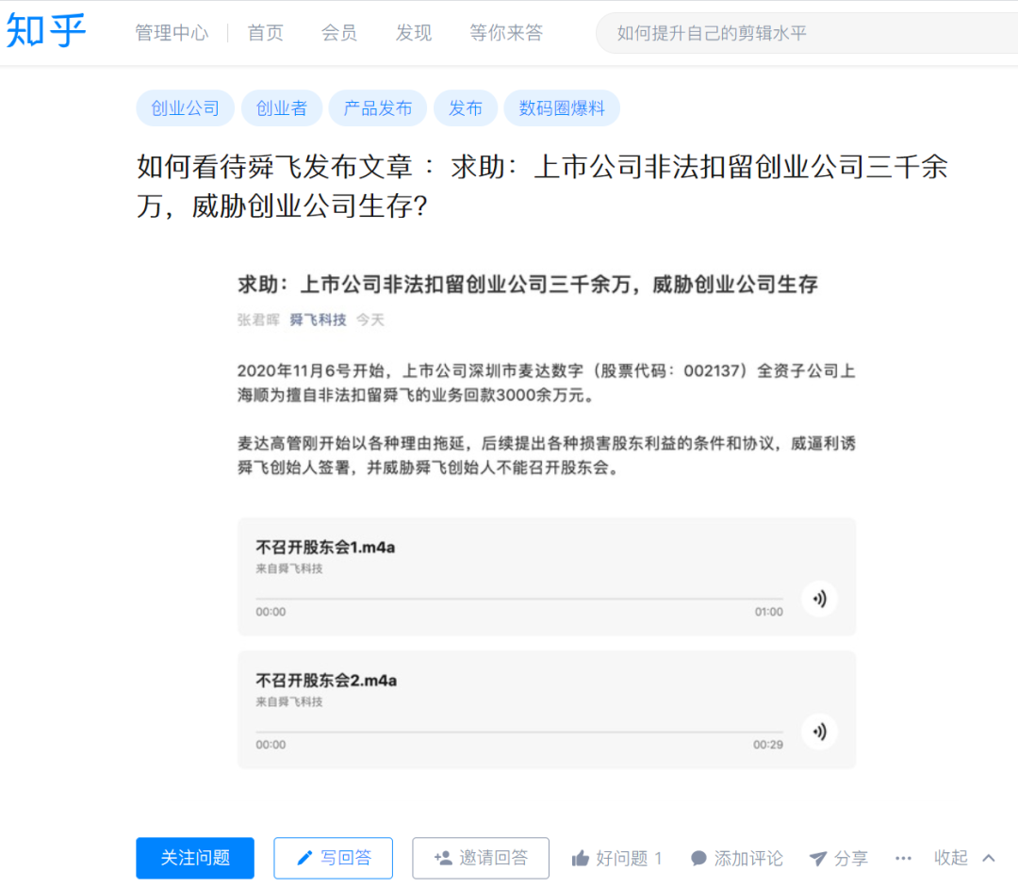Click the article headline 求助：上市公司非法扣留
Image resolution: width=1018 pixels, height=888 pixels.
527,285
